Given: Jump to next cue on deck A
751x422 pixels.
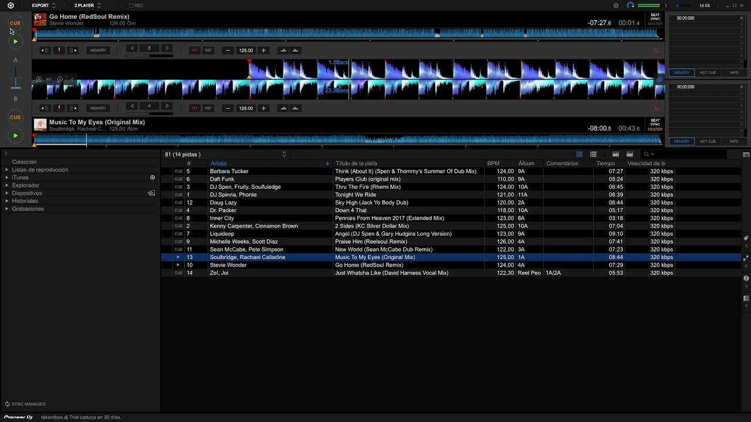Looking at the screenshot, I should tap(73, 50).
